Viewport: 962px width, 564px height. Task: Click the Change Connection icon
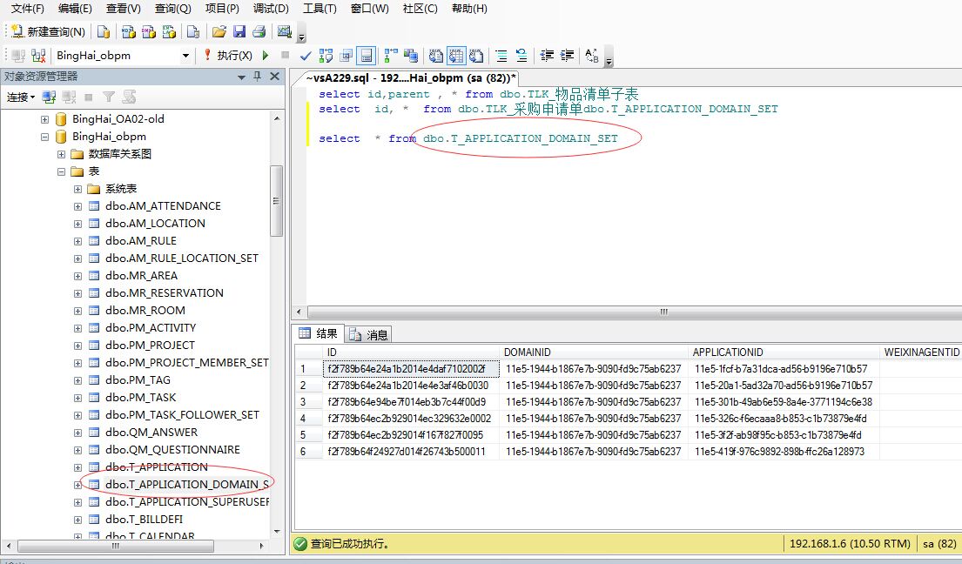click(38, 56)
